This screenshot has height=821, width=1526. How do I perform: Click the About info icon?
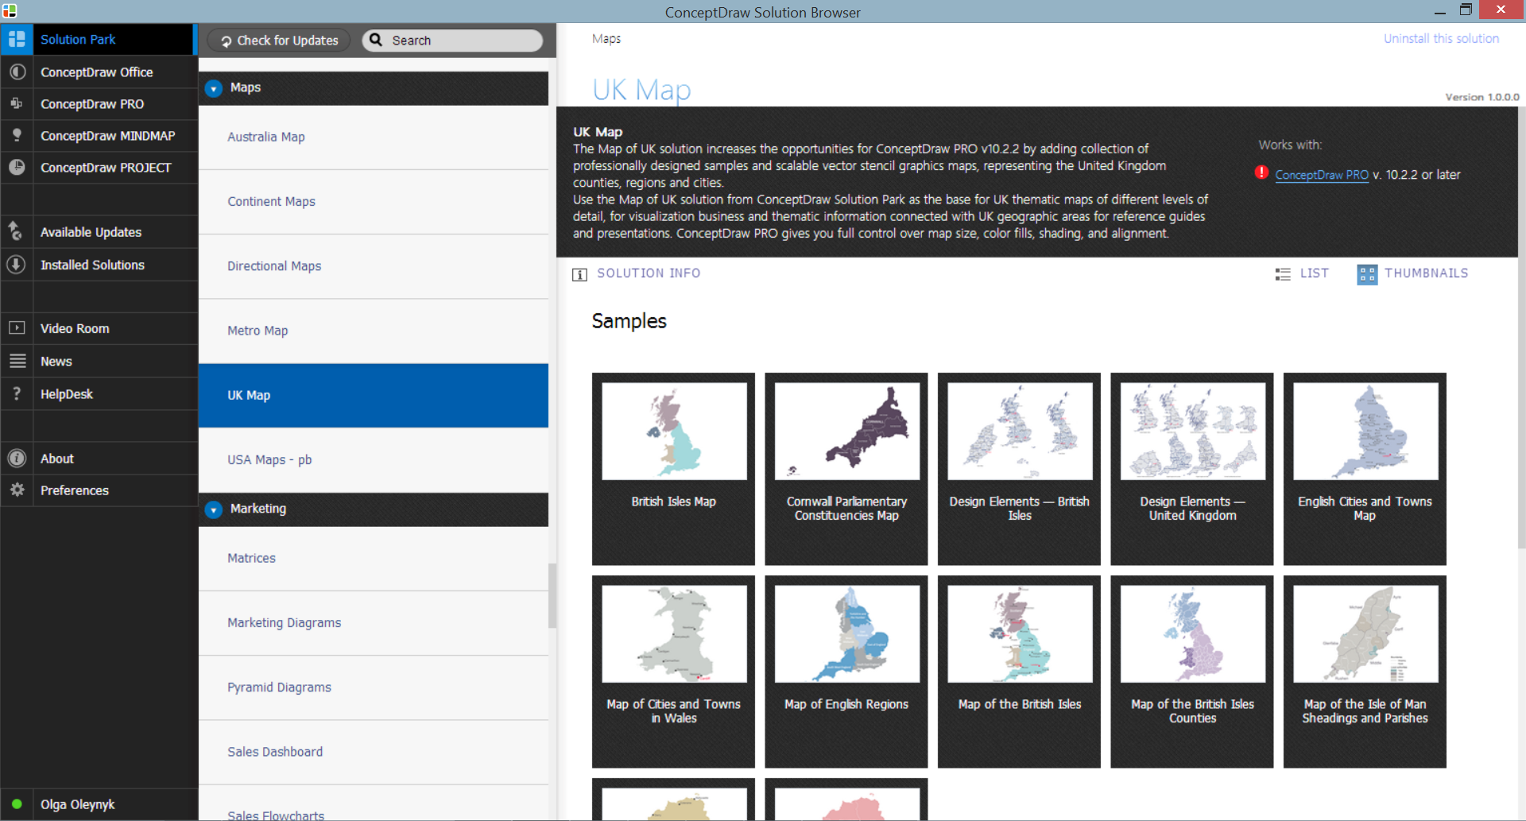point(17,458)
